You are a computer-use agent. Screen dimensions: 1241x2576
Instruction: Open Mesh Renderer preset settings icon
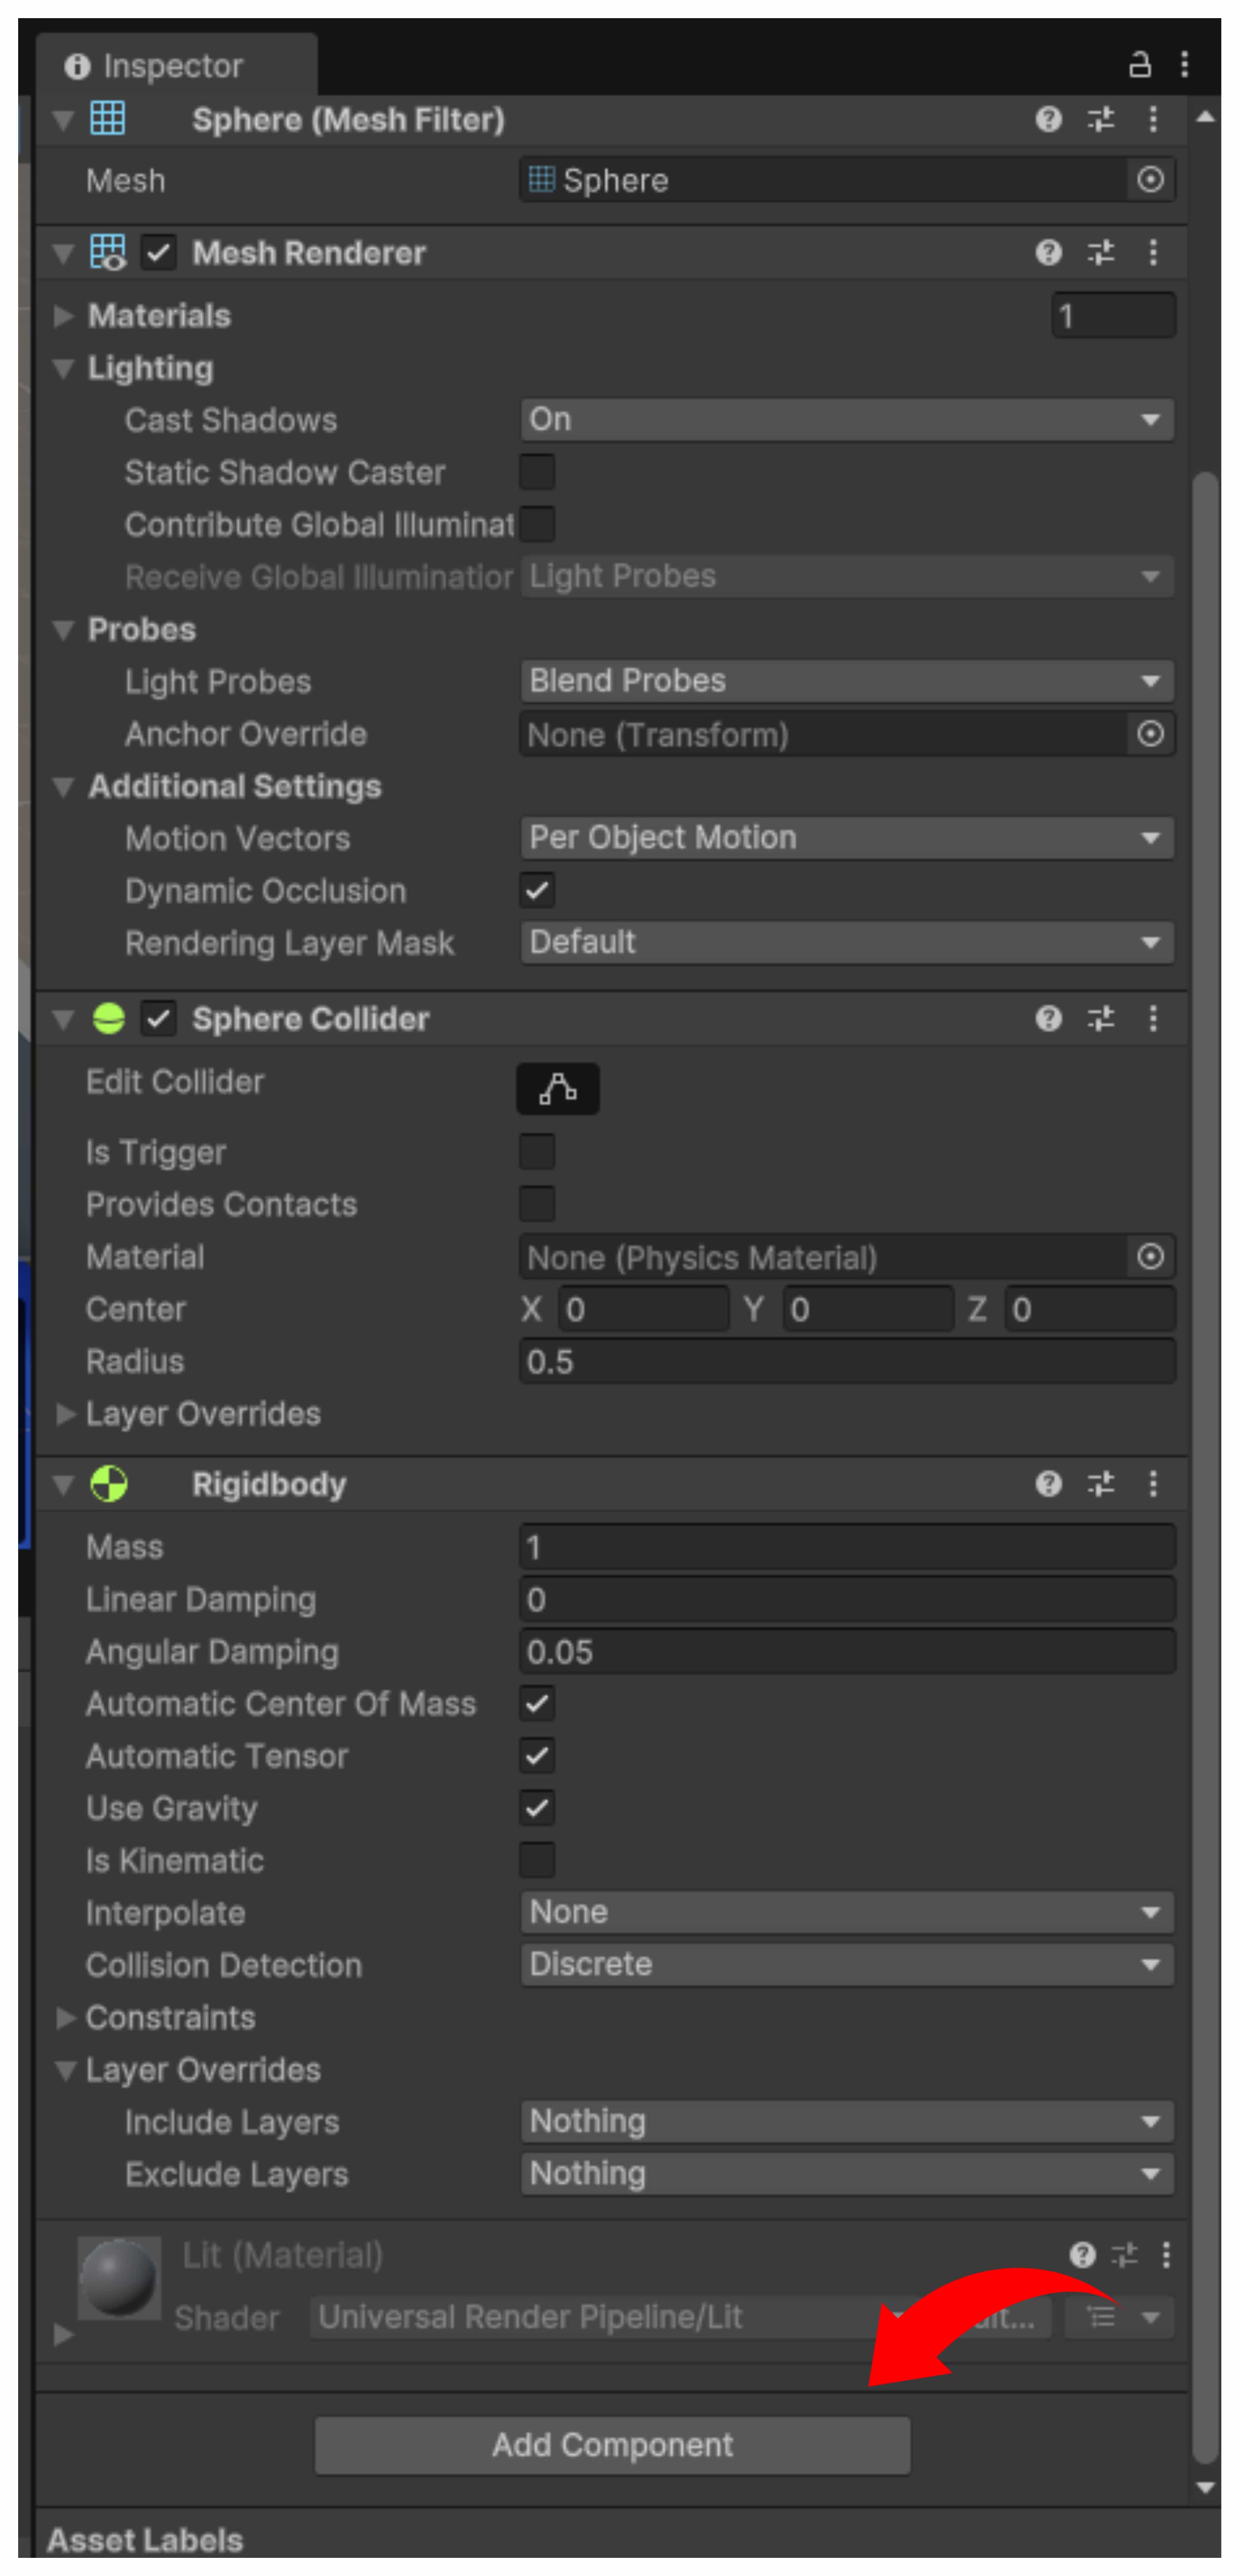coord(1100,253)
